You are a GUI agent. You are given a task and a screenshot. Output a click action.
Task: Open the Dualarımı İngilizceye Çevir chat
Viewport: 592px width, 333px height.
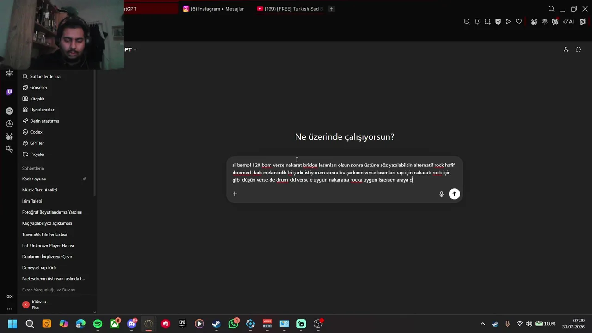pyautogui.click(x=56, y=257)
